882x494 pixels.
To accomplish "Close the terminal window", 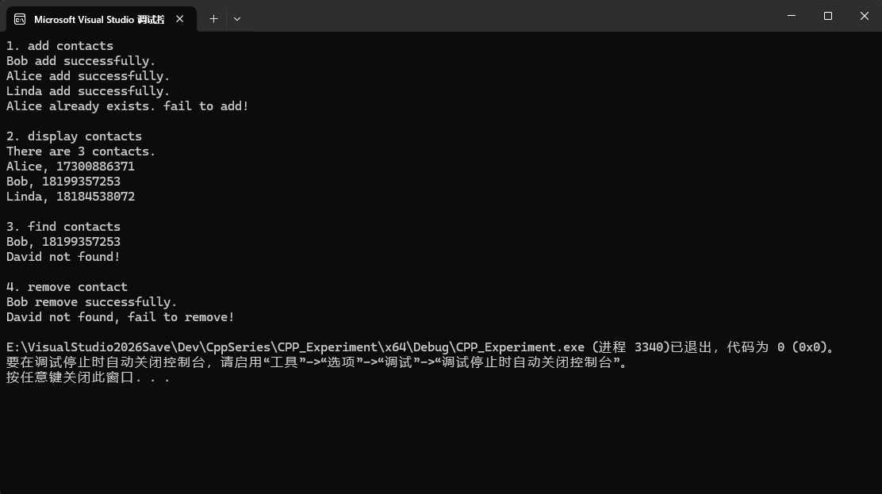I will click(864, 16).
